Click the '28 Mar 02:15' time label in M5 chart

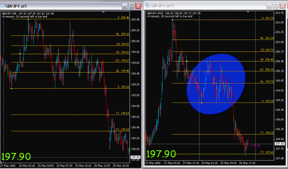[x=27, y=166]
